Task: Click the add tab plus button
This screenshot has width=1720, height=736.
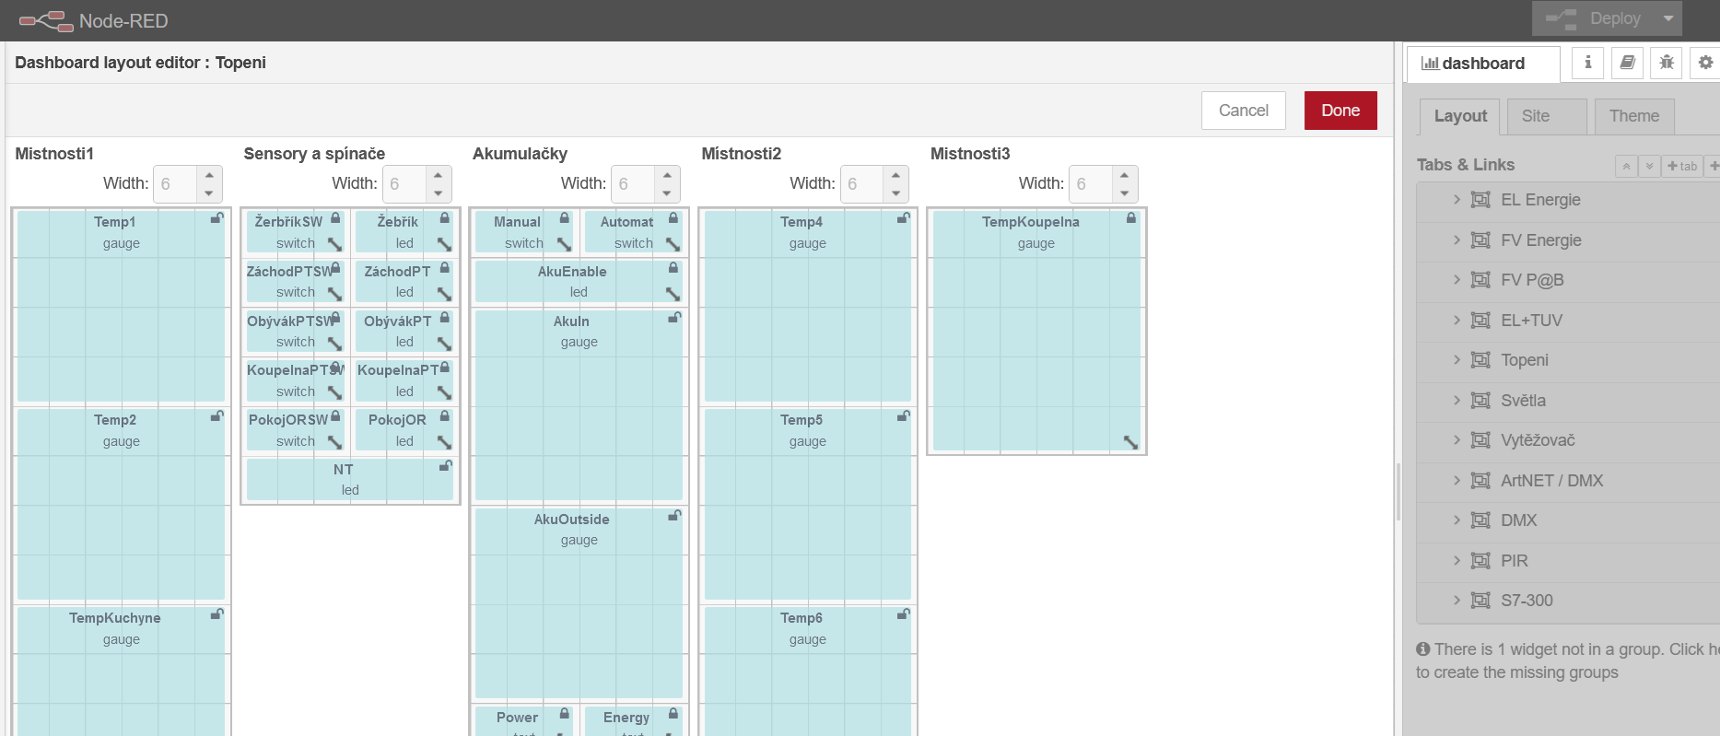Action: [1682, 166]
